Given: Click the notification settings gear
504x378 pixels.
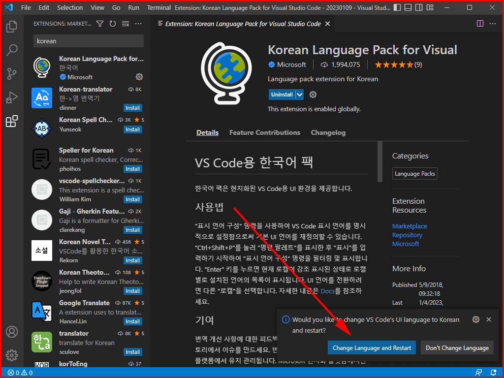Looking at the screenshot, I should click(476, 319).
